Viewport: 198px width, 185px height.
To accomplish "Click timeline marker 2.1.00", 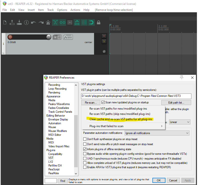I will click(x=163, y=26).
